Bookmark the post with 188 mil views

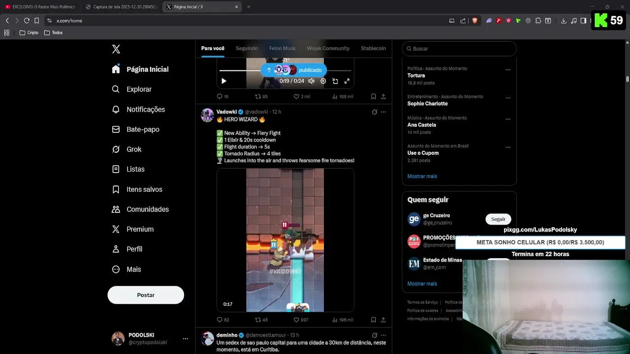[374, 96]
